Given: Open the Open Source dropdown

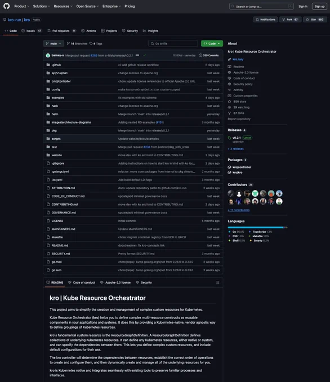Looking at the screenshot, I should coord(87,6).
